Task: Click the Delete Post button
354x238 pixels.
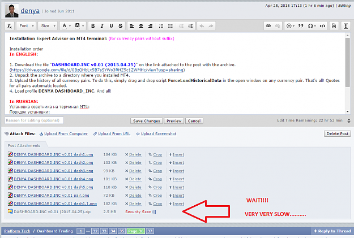Action: coord(338,133)
